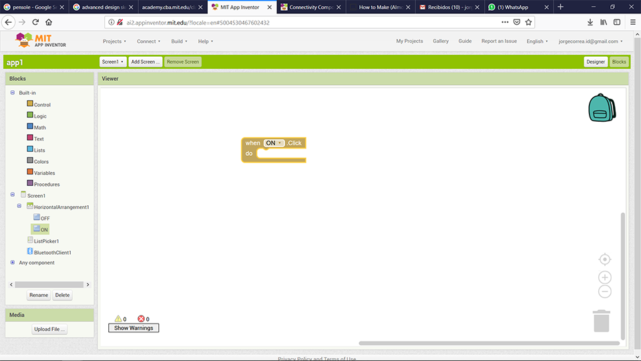Open the Guide link
This screenshot has height=361, width=641.
click(465, 41)
